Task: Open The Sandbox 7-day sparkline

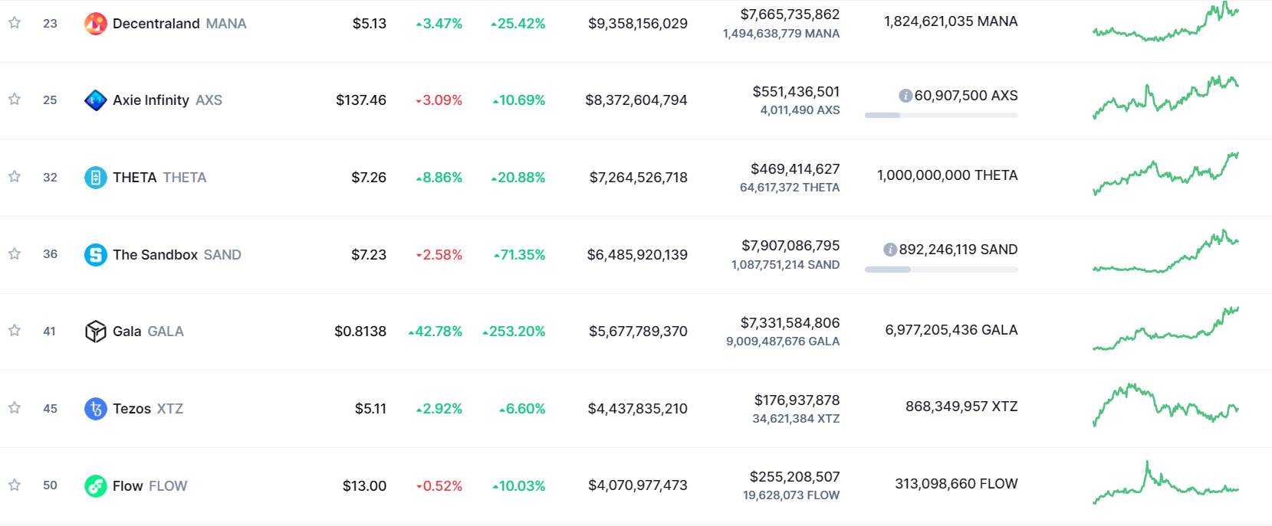Action: click(x=1165, y=251)
